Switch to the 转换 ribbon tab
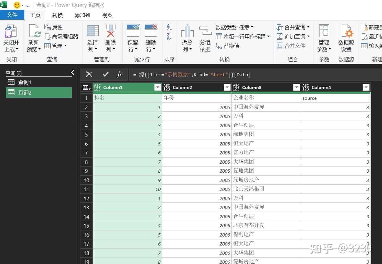The image size is (382, 264). point(57,15)
